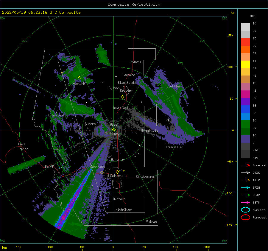Image resolution: width=268 pixels, height=251 pixels.
Task: Click the white 04DK arrow symbol
Action: click(x=245, y=173)
